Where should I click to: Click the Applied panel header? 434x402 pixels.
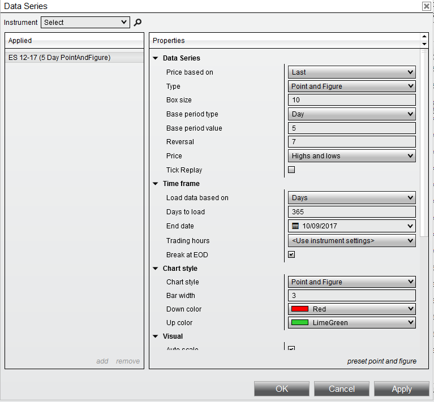click(x=74, y=41)
